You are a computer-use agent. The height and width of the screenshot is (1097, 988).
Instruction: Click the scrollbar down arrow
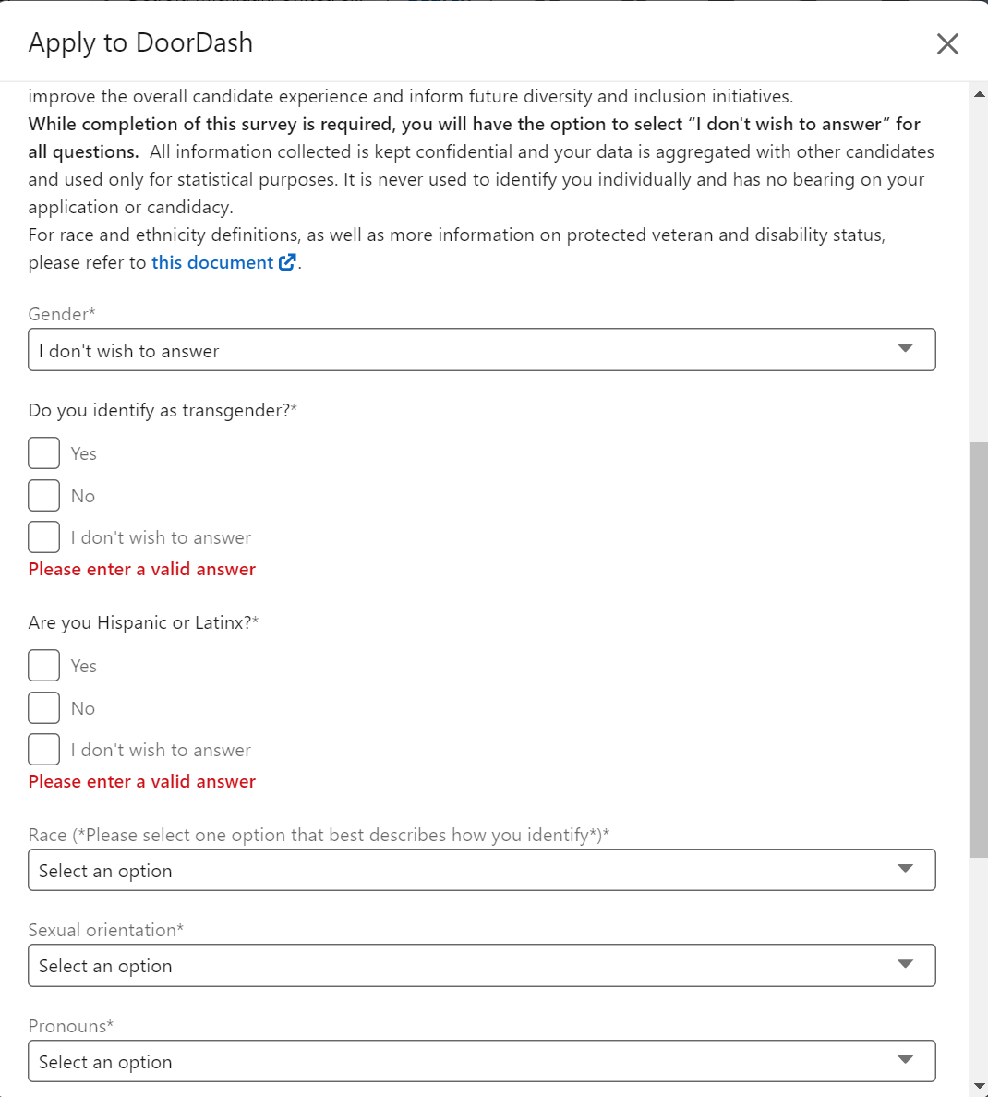(x=979, y=1086)
